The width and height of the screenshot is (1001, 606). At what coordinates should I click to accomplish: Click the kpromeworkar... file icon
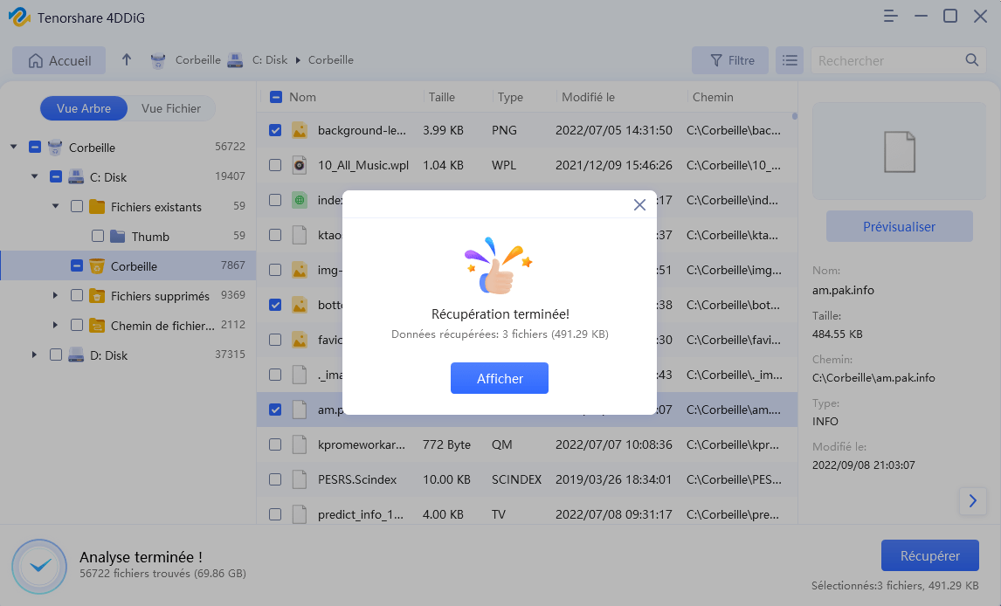point(300,444)
